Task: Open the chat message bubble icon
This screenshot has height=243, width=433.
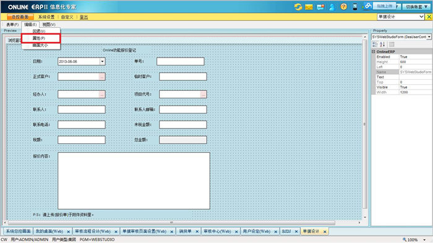Action: (x=320, y=7)
